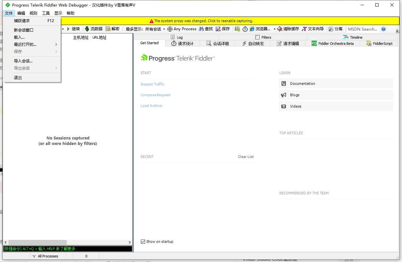Viewport: 402px width, 262px height.
Task: Click the timer clock icon in toolbar
Action: pos(245,29)
